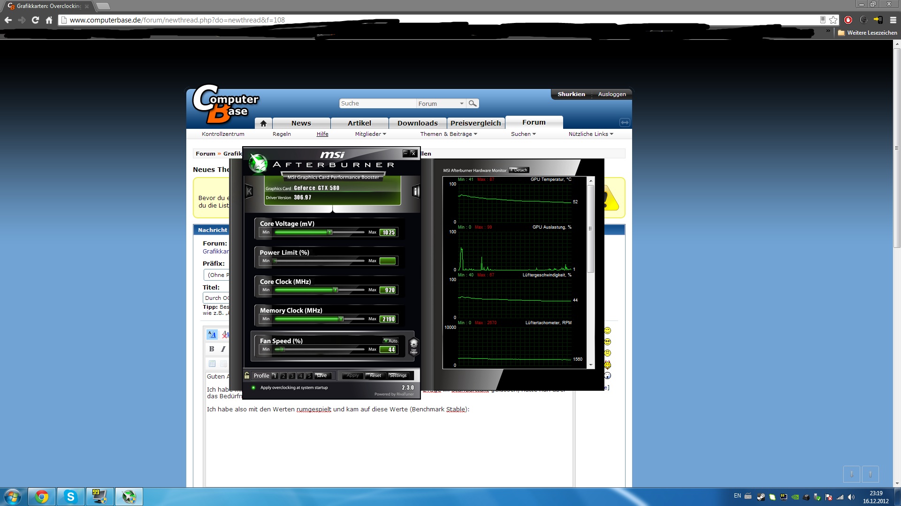This screenshot has height=506, width=901.
Task: Open Skype from the taskbar
Action: click(70, 497)
